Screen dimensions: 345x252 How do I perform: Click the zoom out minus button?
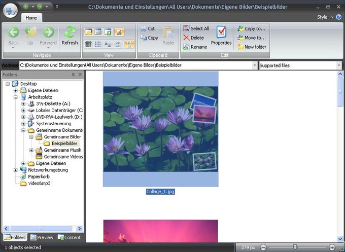click(x=263, y=247)
